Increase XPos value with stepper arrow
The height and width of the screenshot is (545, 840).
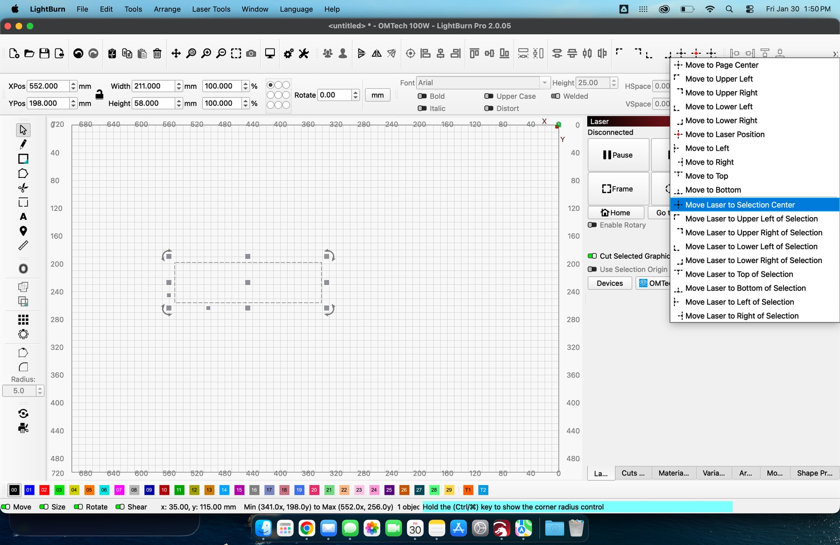click(73, 83)
